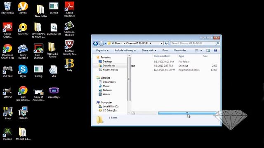Click the horizontal scrollbar thumb
The image size is (264, 148).
point(187,113)
